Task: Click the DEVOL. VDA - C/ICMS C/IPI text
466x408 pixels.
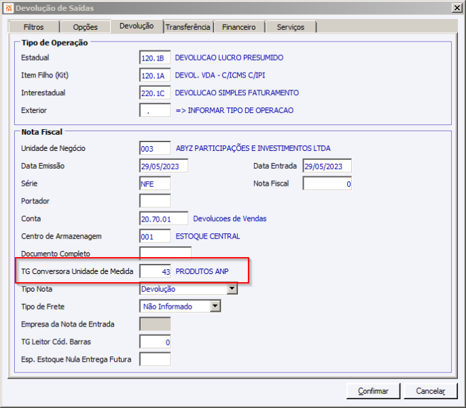Action: (x=219, y=75)
